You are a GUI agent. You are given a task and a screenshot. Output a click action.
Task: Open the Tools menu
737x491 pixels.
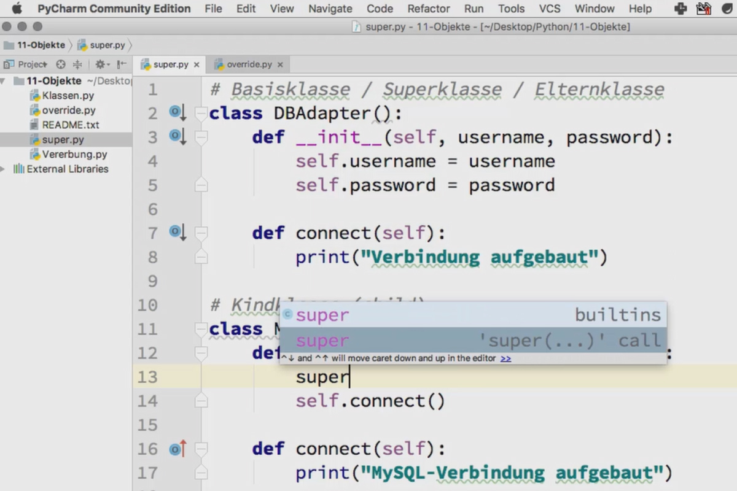pyautogui.click(x=511, y=9)
